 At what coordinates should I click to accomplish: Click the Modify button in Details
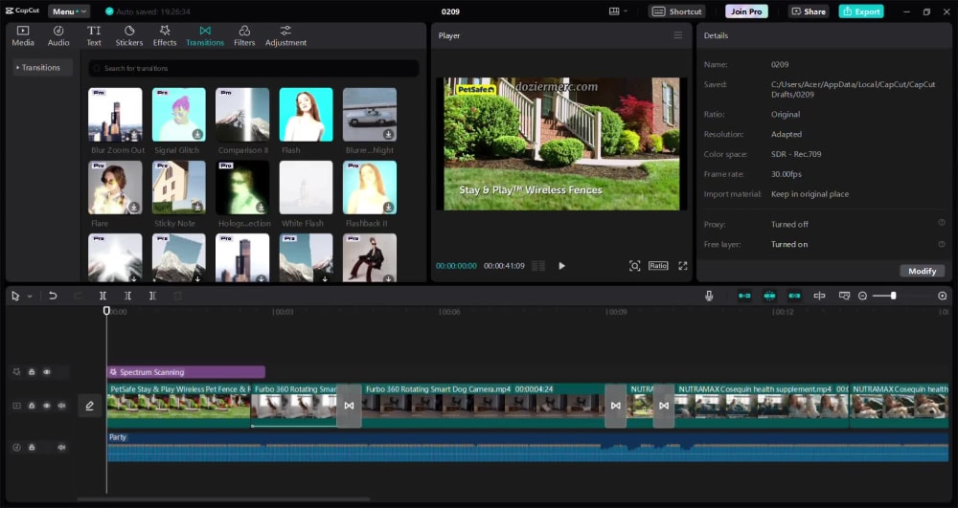(x=922, y=271)
